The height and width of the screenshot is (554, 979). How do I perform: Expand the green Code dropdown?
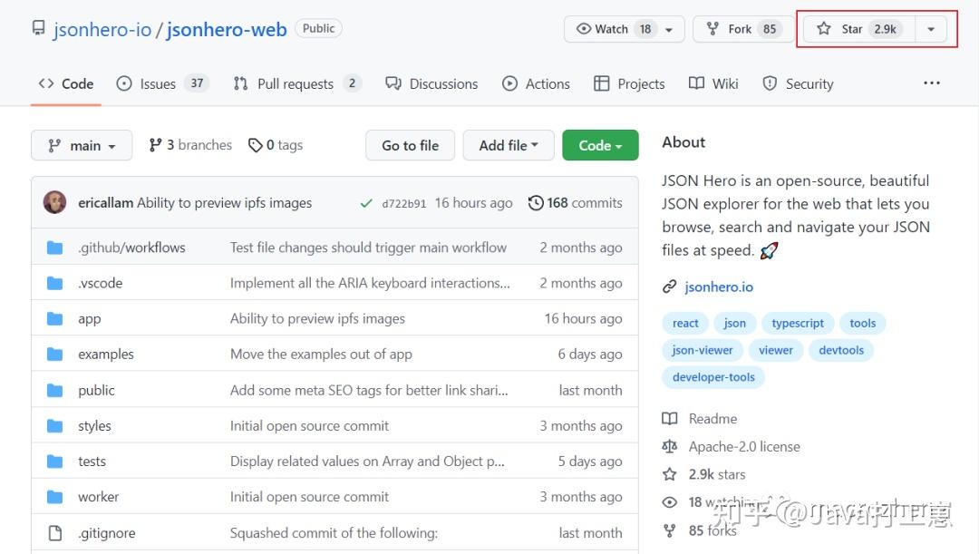click(600, 144)
